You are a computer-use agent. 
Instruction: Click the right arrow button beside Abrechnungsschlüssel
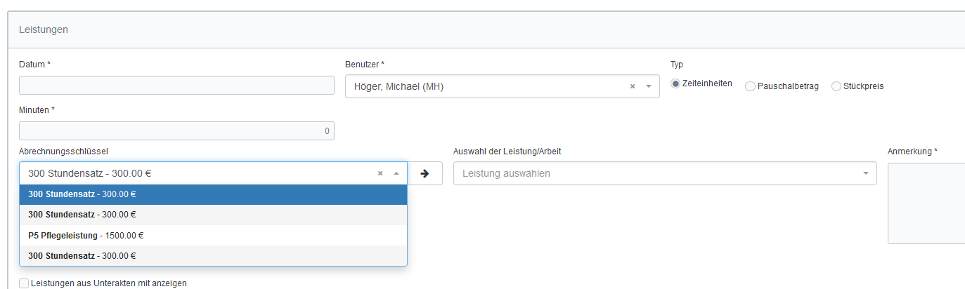[x=425, y=173]
